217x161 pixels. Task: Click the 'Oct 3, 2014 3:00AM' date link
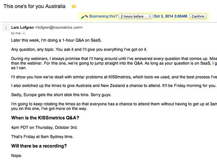[171, 16]
